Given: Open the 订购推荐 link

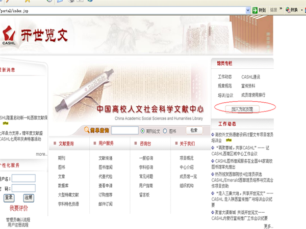Looking at the screenshot, I should pos(106,195).
